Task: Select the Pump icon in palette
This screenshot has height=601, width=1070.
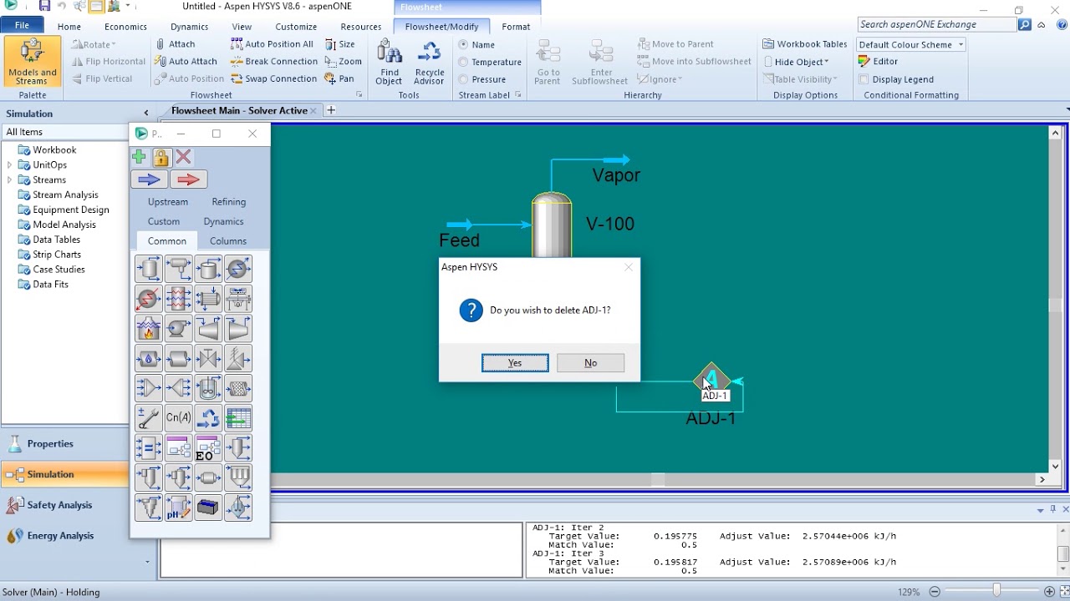Action: [x=179, y=329]
